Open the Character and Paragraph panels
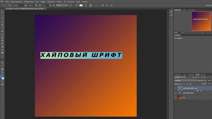 click(90, 5)
